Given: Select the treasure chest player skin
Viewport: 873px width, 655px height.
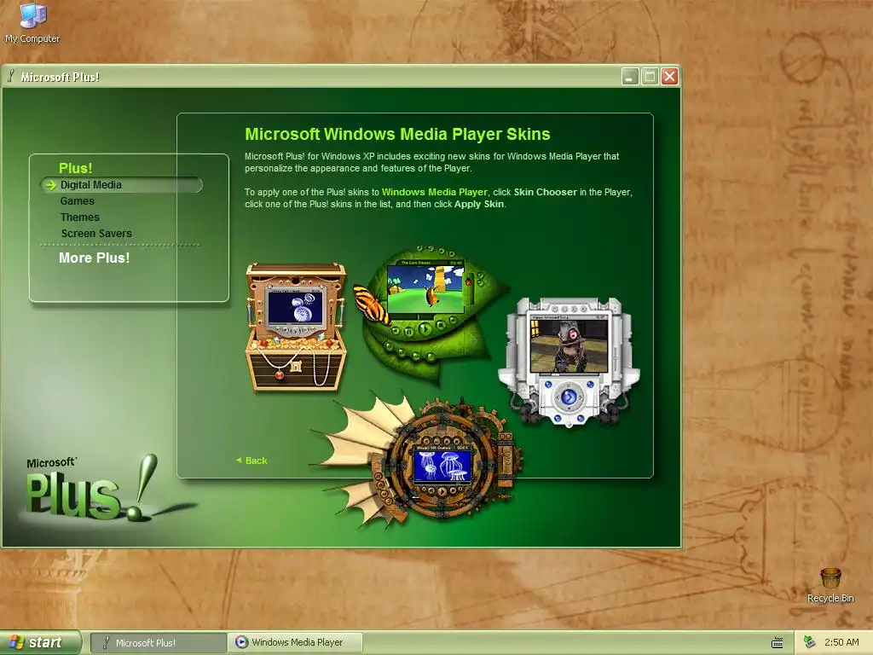Looking at the screenshot, I should [x=296, y=327].
